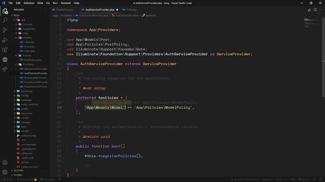Open the Accounts menu in the activity bar

pos(5,163)
